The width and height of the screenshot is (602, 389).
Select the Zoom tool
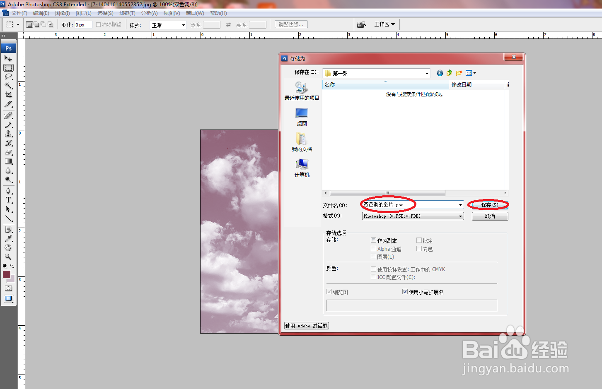click(9, 257)
